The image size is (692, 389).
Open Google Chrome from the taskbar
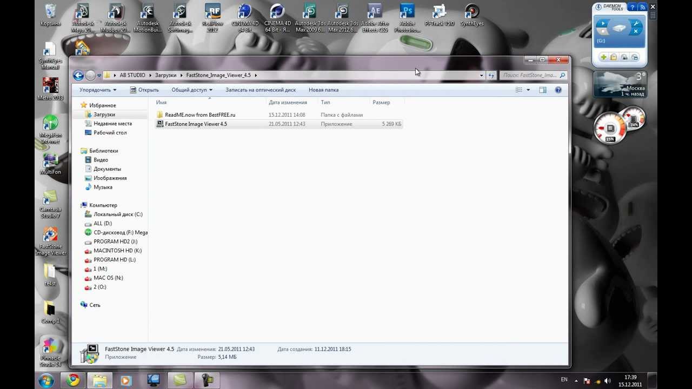tap(73, 380)
